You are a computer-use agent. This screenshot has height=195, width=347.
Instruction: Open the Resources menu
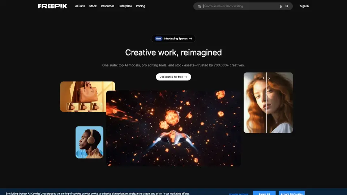pyautogui.click(x=108, y=6)
